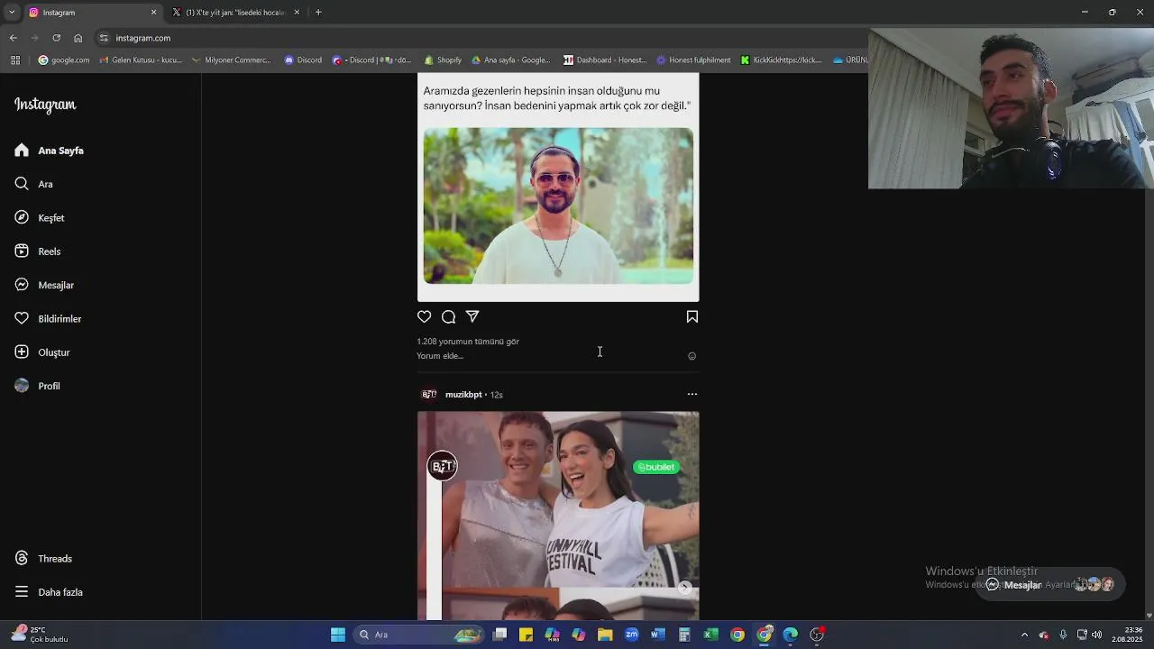The image size is (1154, 649).
Task: Open the tab search dropdown
Action: point(12,13)
